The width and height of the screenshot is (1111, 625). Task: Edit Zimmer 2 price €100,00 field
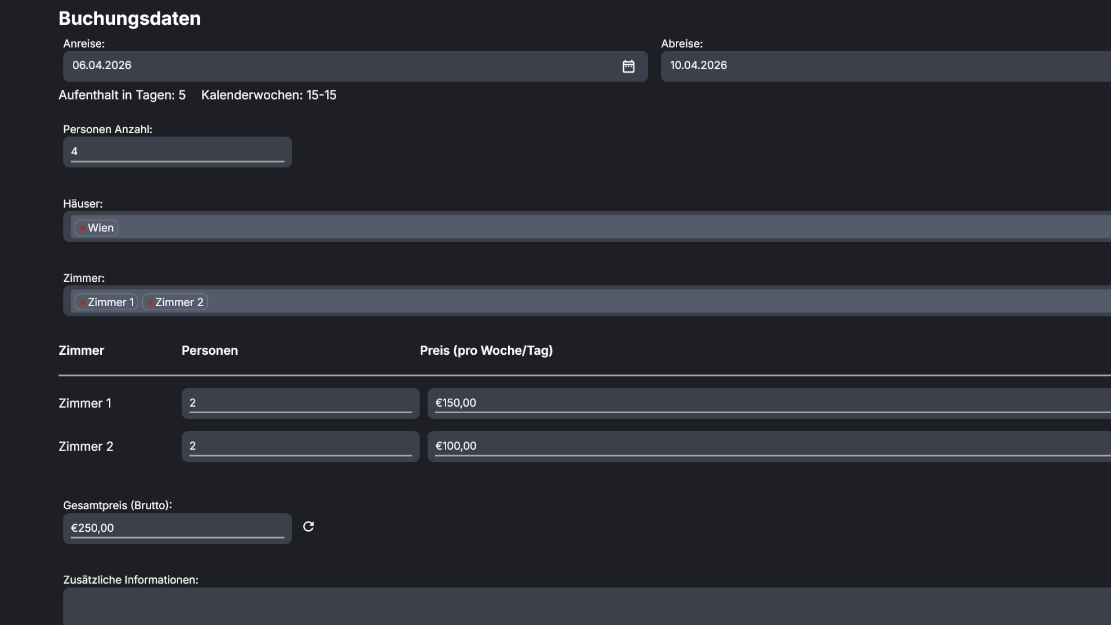pyautogui.click(x=769, y=446)
